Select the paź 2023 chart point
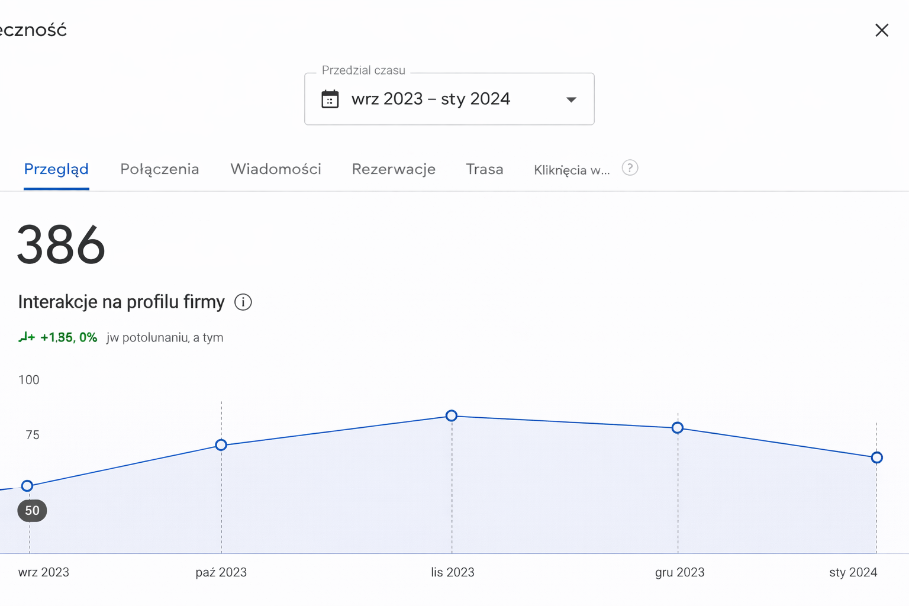 click(221, 445)
